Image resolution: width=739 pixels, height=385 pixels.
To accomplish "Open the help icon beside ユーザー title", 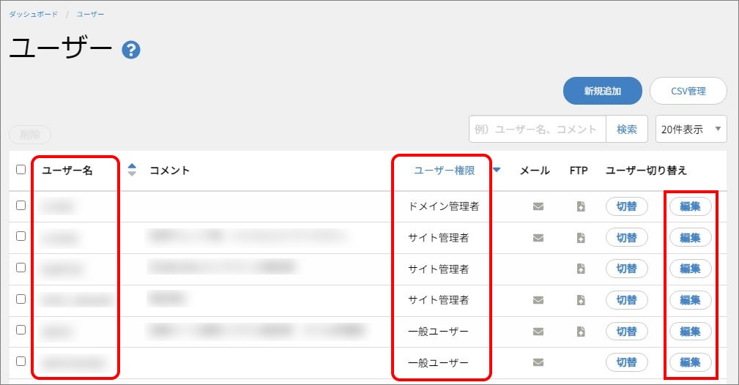I will point(131,50).
